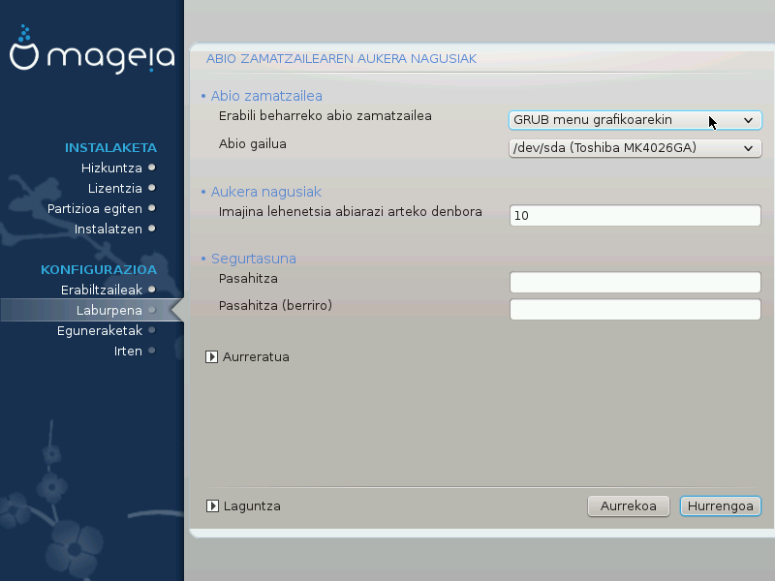Expand the Laguntza help section
Screen dimensions: 775x581
[x=212, y=505]
